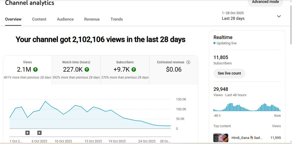Switch to the Content tab
Image resolution: width=292 pixels, height=144 pixels.
(39, 19)
